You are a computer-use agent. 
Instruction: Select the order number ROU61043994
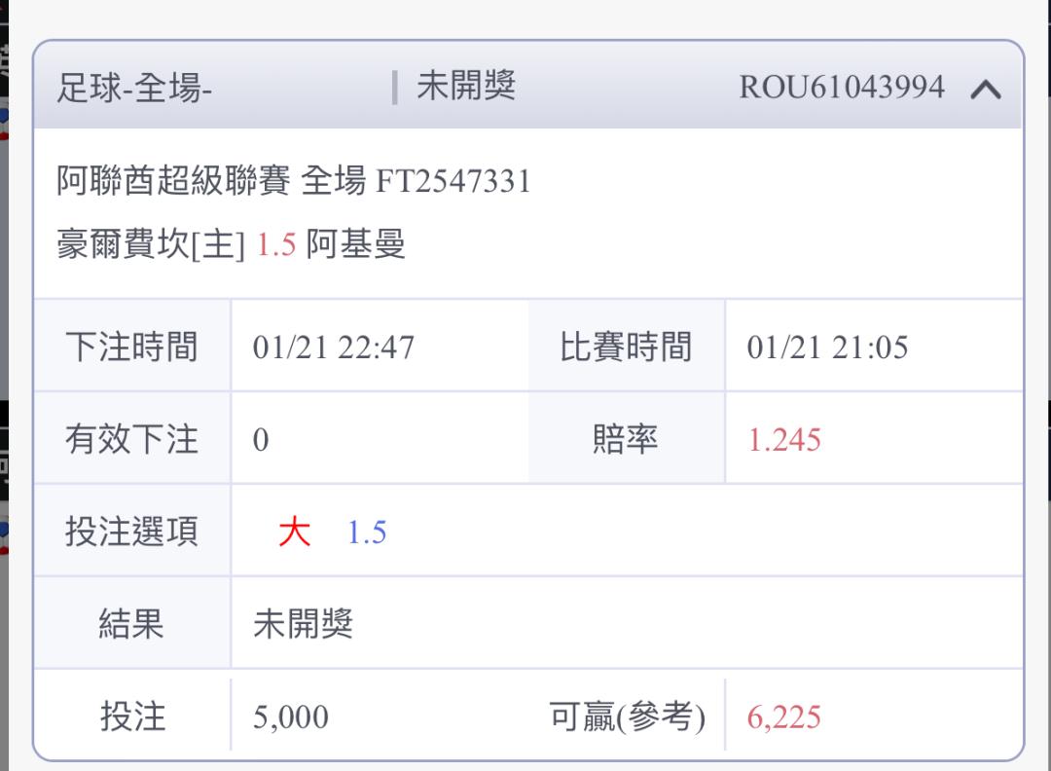pos(842,88)
